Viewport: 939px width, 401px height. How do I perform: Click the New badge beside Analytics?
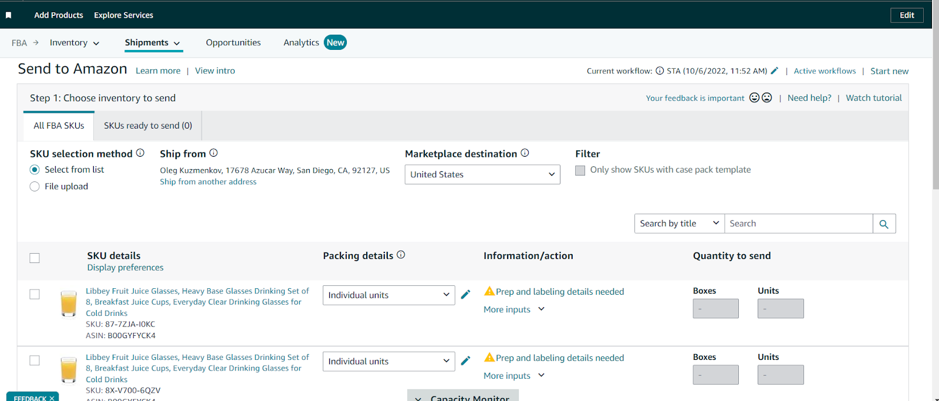pyautogui.click(x=335, y=42)
